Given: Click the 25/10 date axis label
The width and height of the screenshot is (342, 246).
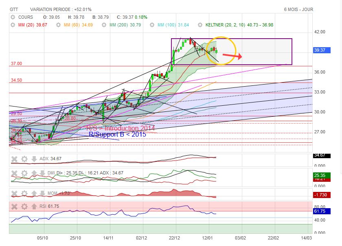Looking at the screenshot, I should coord(75,238).
